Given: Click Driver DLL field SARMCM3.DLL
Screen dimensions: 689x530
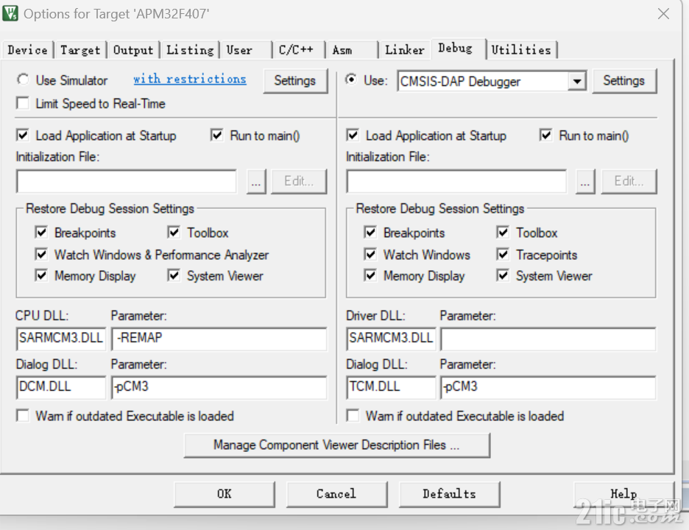Looking at the screenshot, I should 391,339.
